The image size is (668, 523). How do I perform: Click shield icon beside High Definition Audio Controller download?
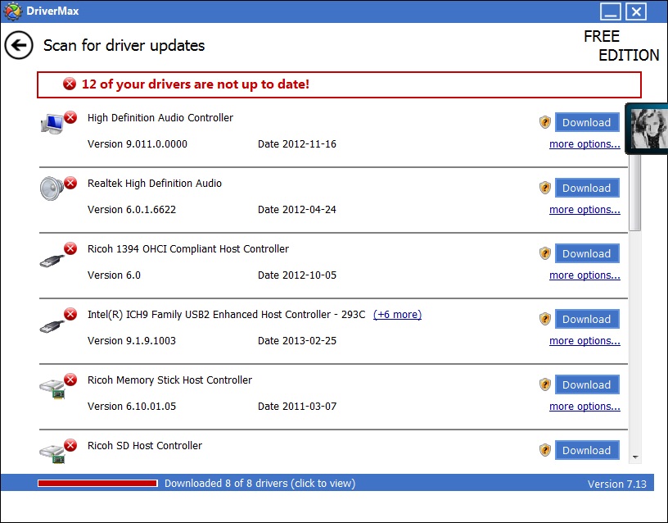point(545,122)
